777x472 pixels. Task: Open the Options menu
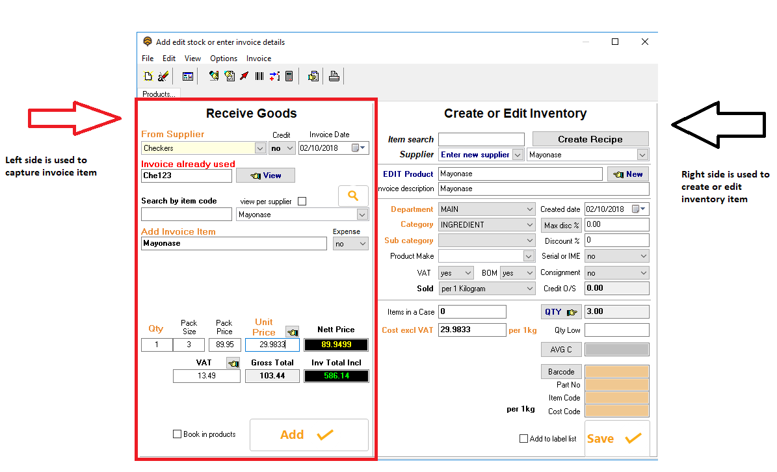click(x=223, y=59)
